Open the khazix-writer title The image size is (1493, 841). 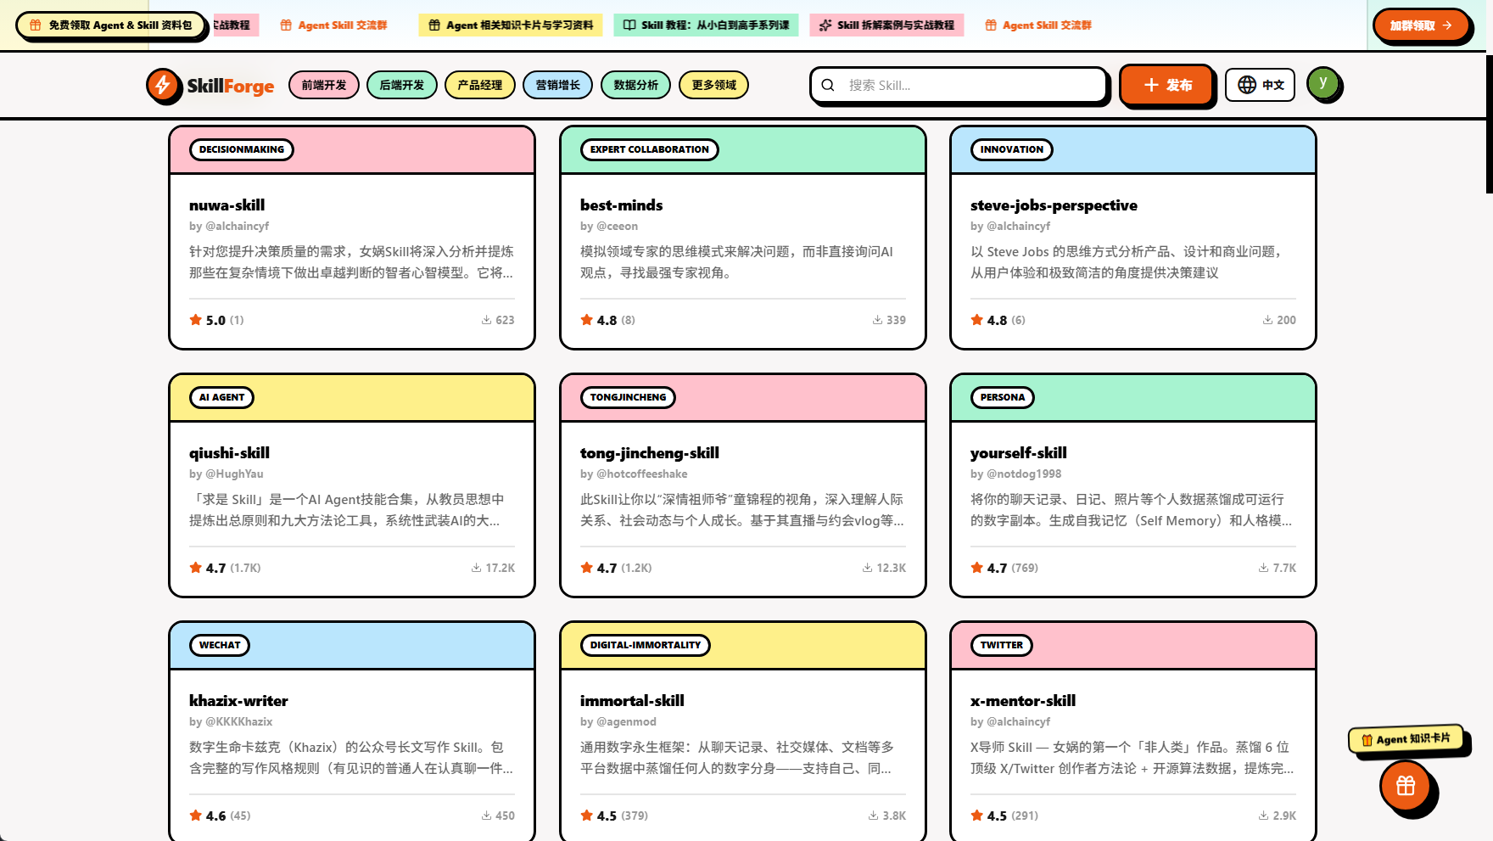[x=238, y=701]
